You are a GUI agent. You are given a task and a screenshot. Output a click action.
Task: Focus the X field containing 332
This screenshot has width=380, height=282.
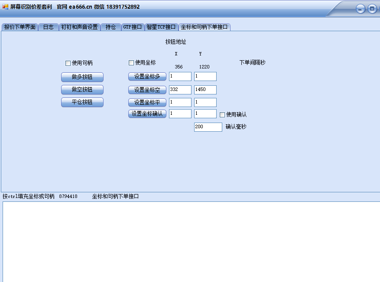coord(180,90)
